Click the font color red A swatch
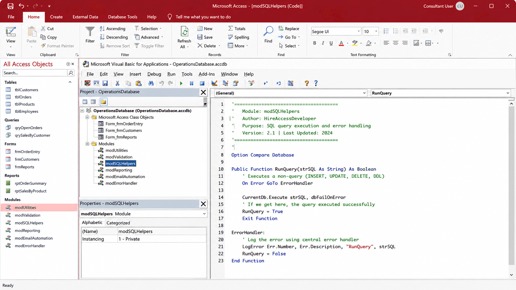This screenshot has width=516, height=290. pos(341,43)
